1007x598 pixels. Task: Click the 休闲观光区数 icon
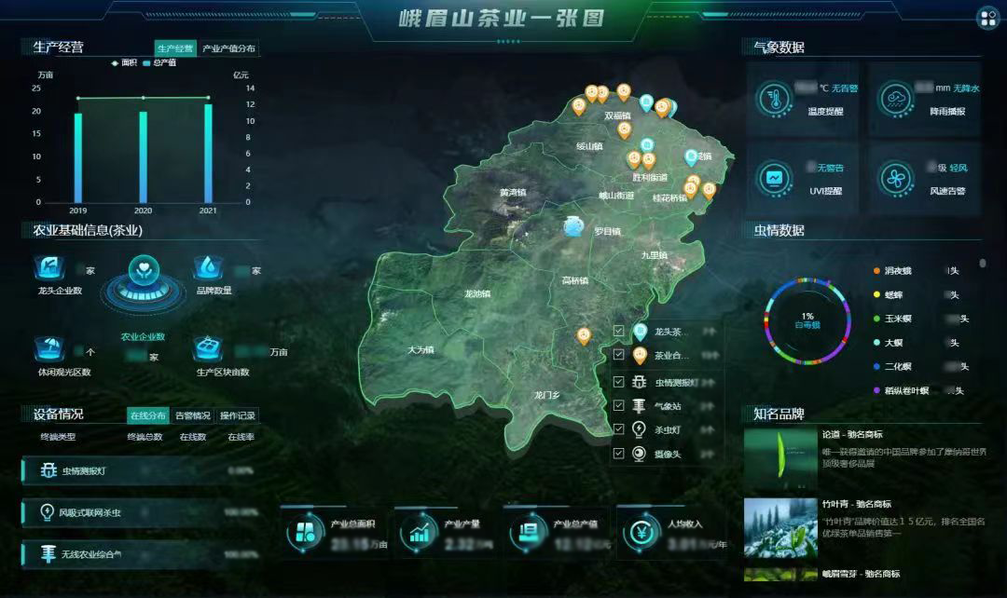48,348
